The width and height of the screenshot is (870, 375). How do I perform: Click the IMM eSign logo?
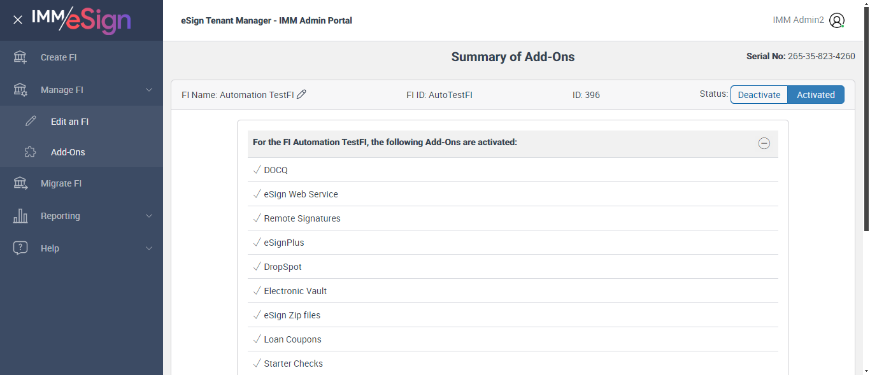pos(81,20)
